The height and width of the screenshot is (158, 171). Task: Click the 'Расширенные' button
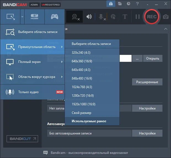(147, 82)
